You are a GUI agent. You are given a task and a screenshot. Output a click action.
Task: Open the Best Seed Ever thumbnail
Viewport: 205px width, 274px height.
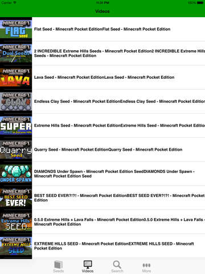click(x=16, y=198)
